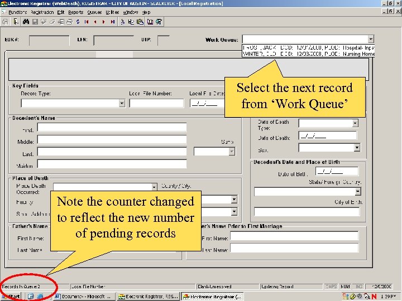Viewport: 402px width, 301px height.
Task: Click the scissors cut icon
Action: (123, 22)
